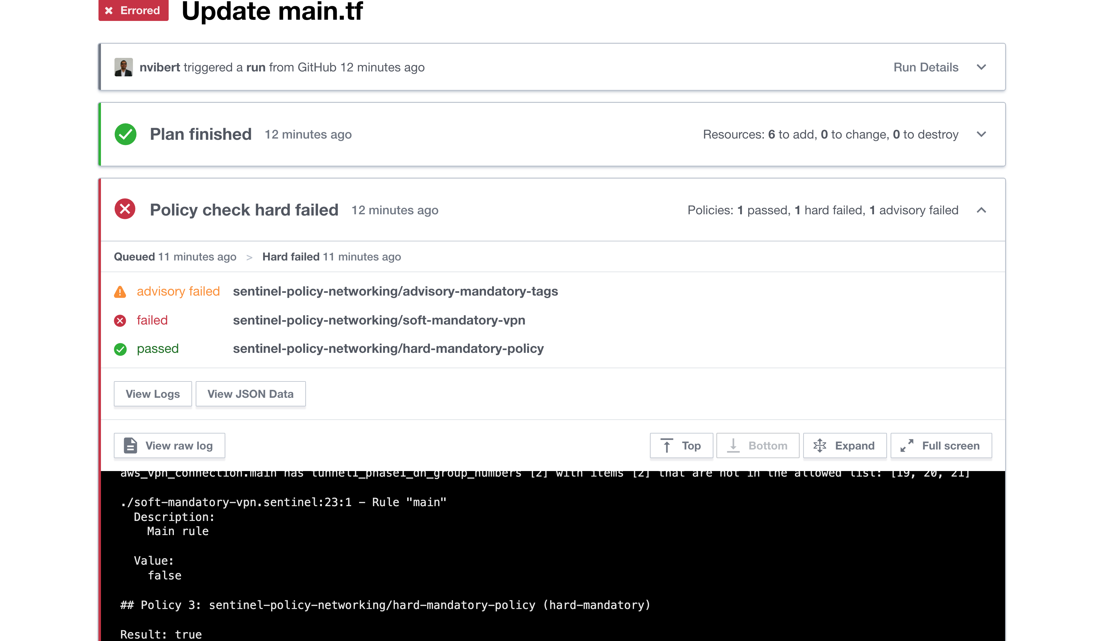This screenshot has height=641, width=1103.
Task: Expand the Plan finished section chevron
Action: click(x=981, y=135)
